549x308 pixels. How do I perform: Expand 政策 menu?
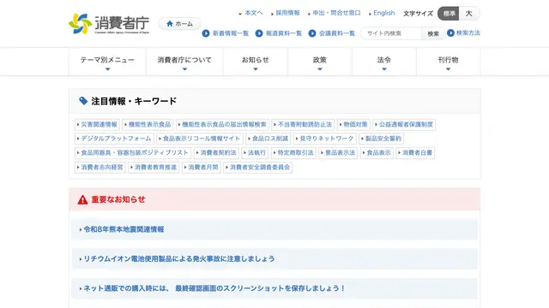click(x=320, y=62)
